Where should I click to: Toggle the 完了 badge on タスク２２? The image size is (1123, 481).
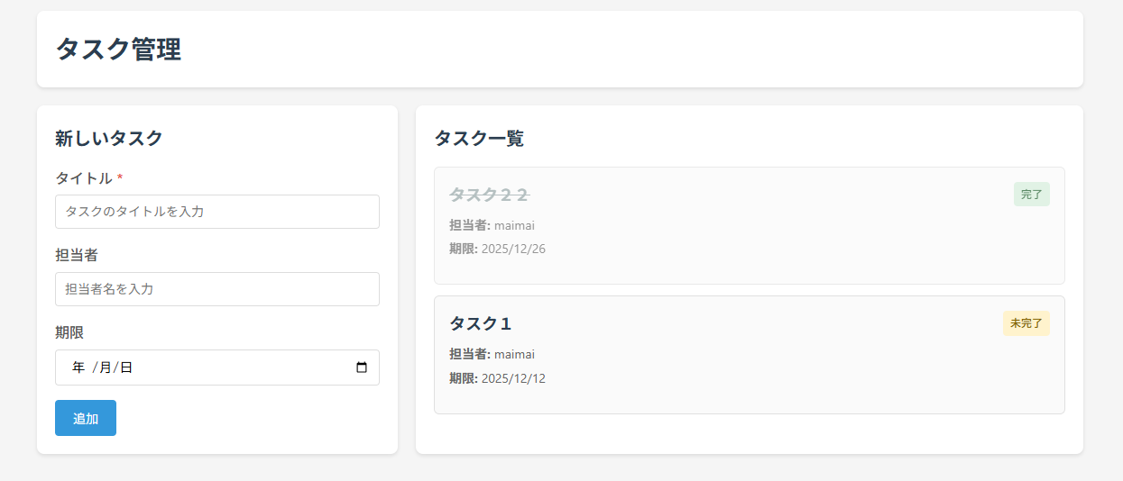click(1031, 195)
